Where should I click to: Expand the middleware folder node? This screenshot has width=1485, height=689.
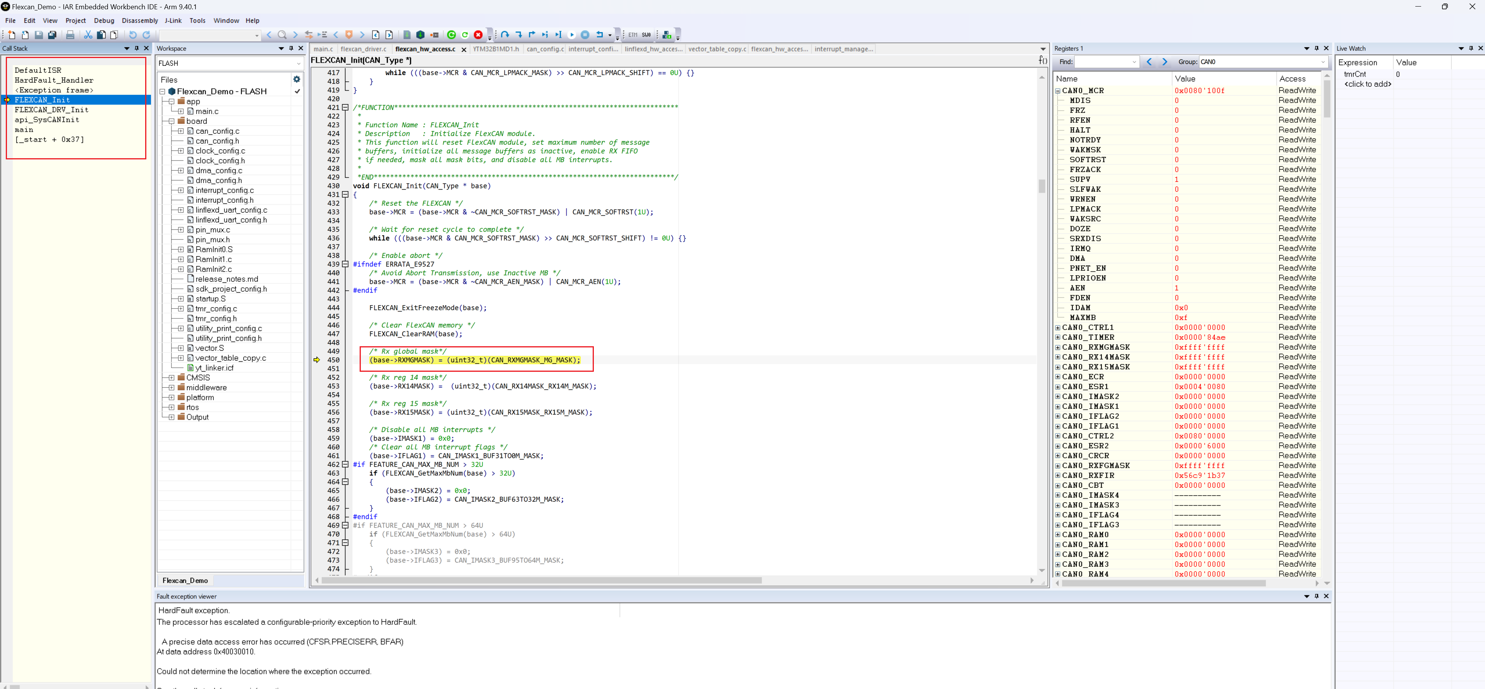point(172,388)
